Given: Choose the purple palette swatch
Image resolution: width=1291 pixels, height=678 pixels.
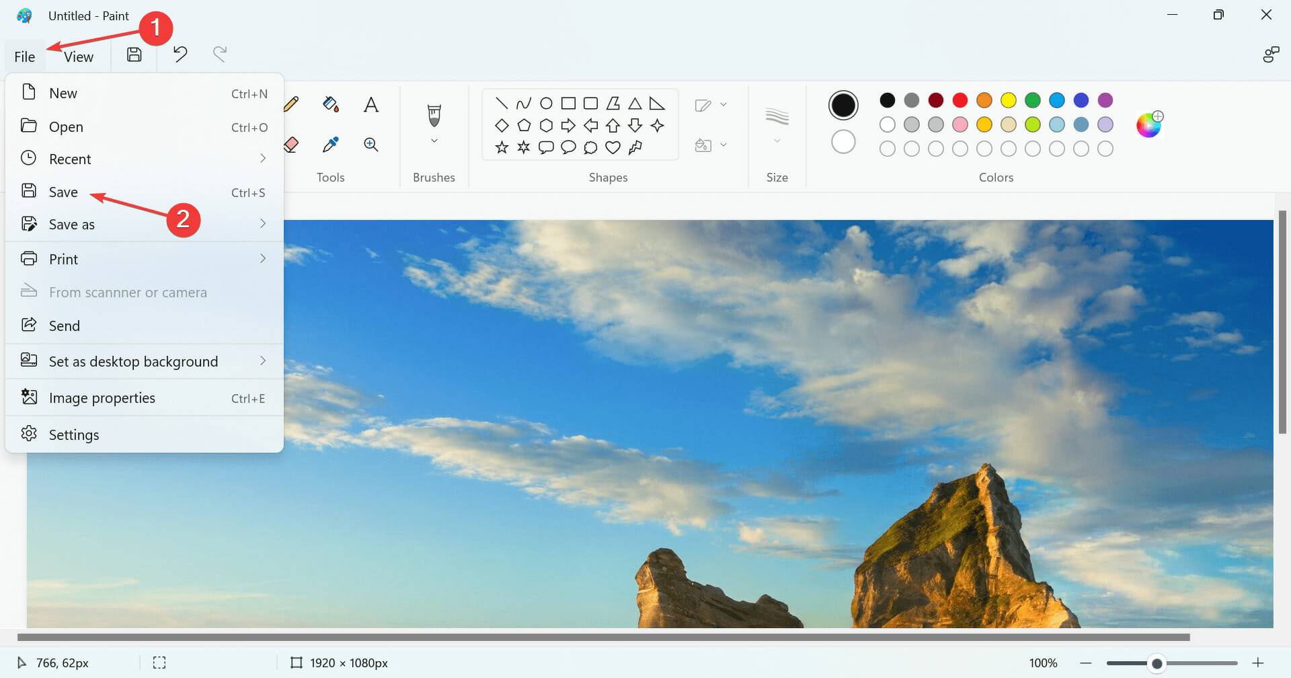Looking at the screenshot, I should [1105, 100].
